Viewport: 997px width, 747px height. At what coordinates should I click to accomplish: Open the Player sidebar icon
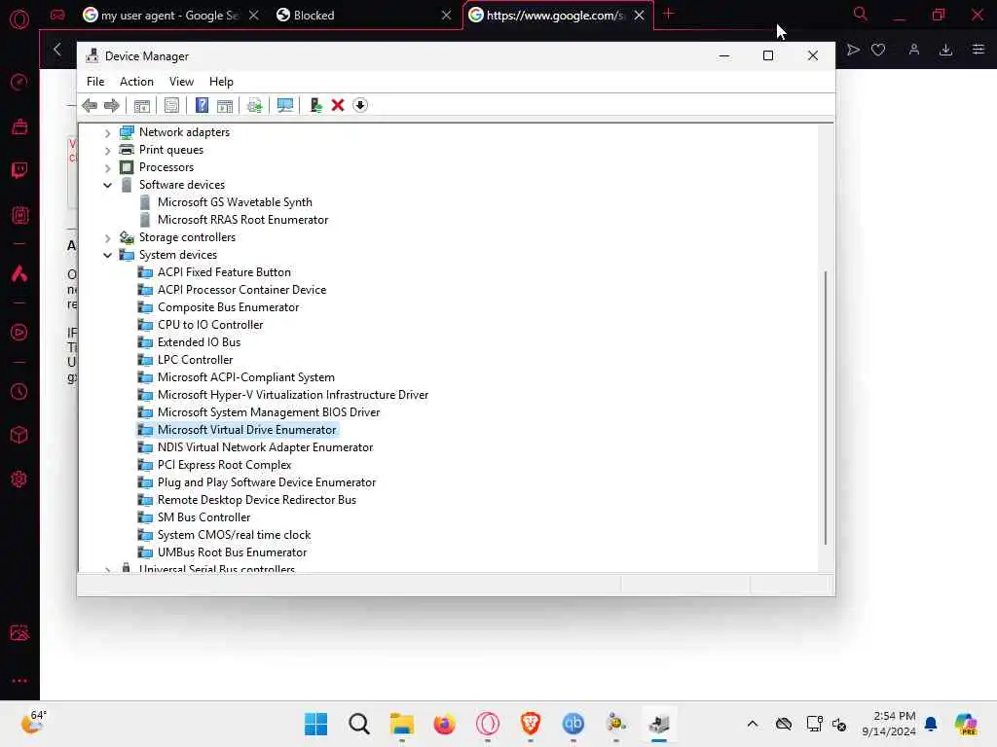tap(19, 333)
